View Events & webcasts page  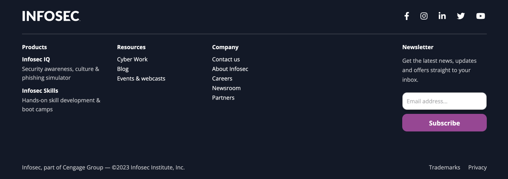click(x=141, y=78)
